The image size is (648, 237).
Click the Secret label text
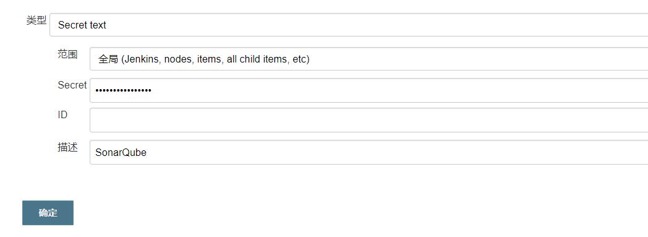pyautogui.click(x=72, y=85)
